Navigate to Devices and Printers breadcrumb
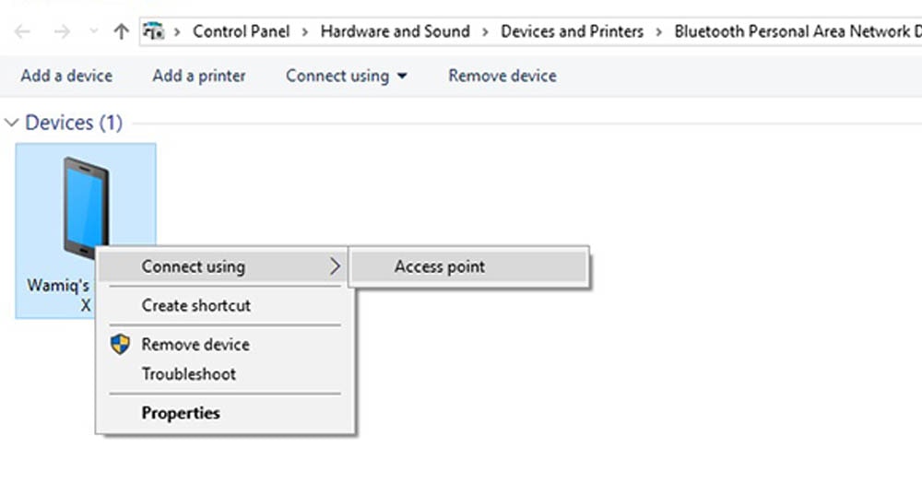Screen dimensions: 922x484 573,31
